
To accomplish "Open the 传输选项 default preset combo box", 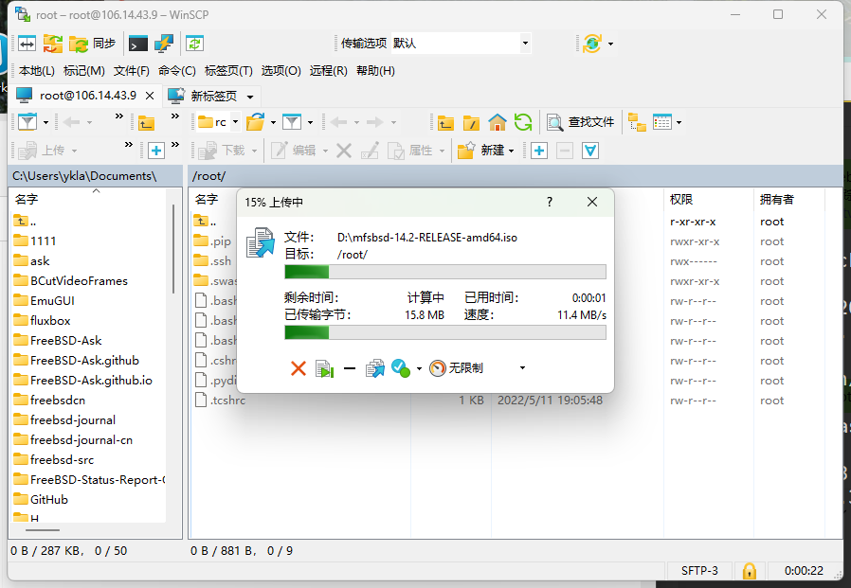I will (461, 43).
